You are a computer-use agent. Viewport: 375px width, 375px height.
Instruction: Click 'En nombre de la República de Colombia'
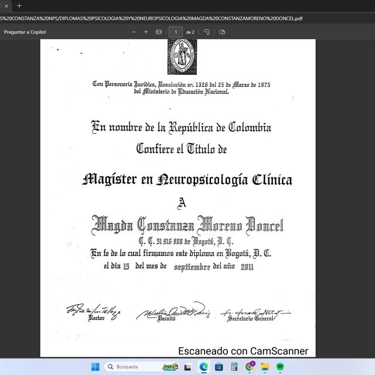point(181,128)
